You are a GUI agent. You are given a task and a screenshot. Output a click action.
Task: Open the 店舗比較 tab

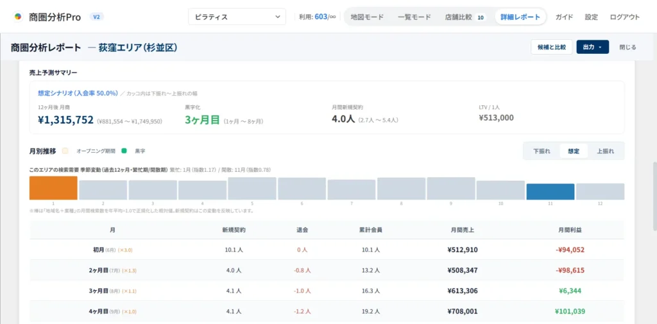pyautogui.click(x=465, y=17)
